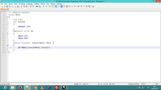The image size is (161, 90).
Task: Open the File menu
Action: (x=2, y=4)
